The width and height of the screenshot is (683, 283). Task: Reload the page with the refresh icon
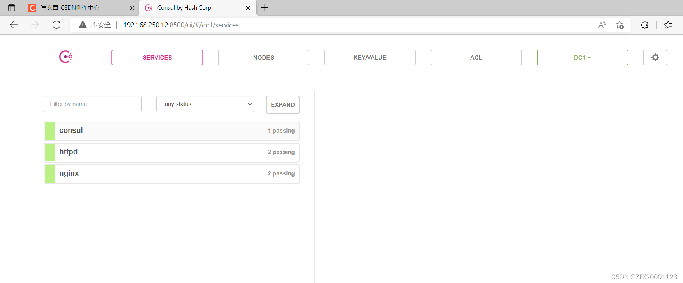(x=56, y=25)
